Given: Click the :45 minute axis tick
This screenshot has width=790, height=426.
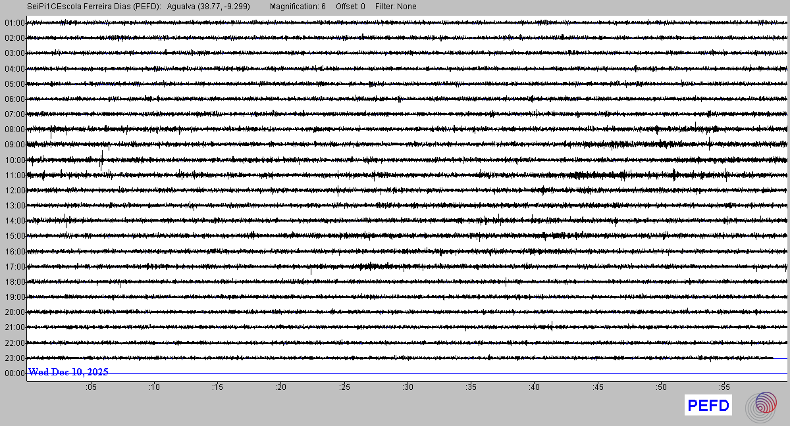Looking at the screenshot, I should click(x=598, y=387).
